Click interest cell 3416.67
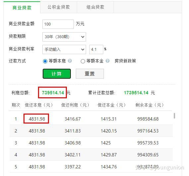This screenshot has height=176, width=189. coord(72,119)
